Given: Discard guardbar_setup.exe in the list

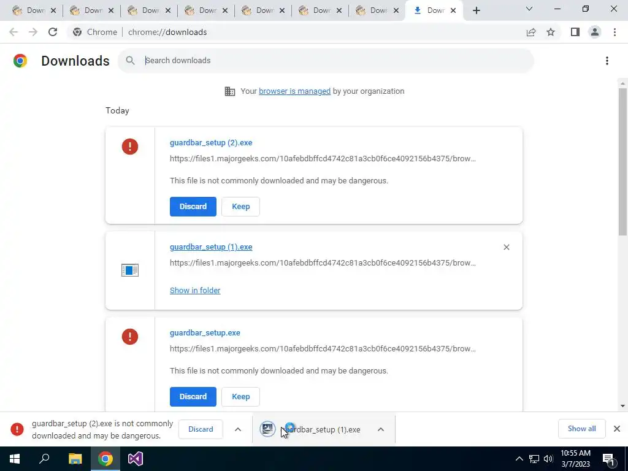Looking at the screenshot, I should click(x=193, y=397).
